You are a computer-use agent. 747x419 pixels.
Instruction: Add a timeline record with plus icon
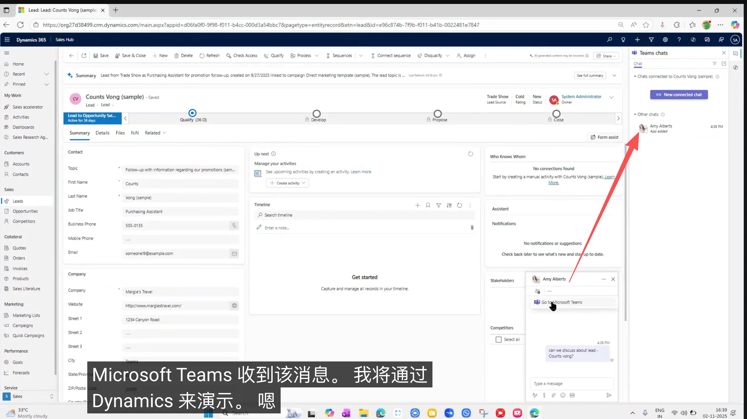coord(418,205)
